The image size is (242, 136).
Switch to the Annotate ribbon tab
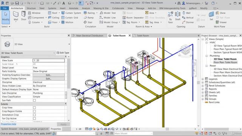73,8
